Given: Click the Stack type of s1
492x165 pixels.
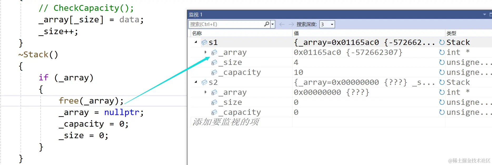Looking at the screenshot, I should 458,42.
